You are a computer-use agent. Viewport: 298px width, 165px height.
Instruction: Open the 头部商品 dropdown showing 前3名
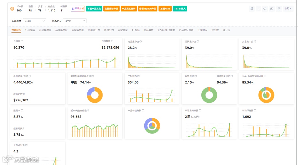(34, 21)
